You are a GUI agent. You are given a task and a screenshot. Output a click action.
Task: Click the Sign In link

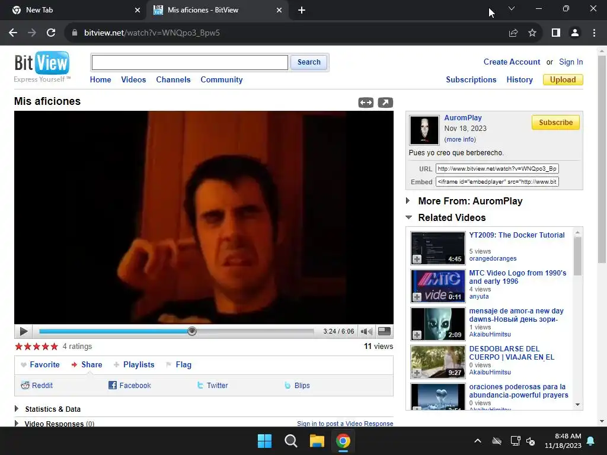pyautogui.click(x=571, y=62)
